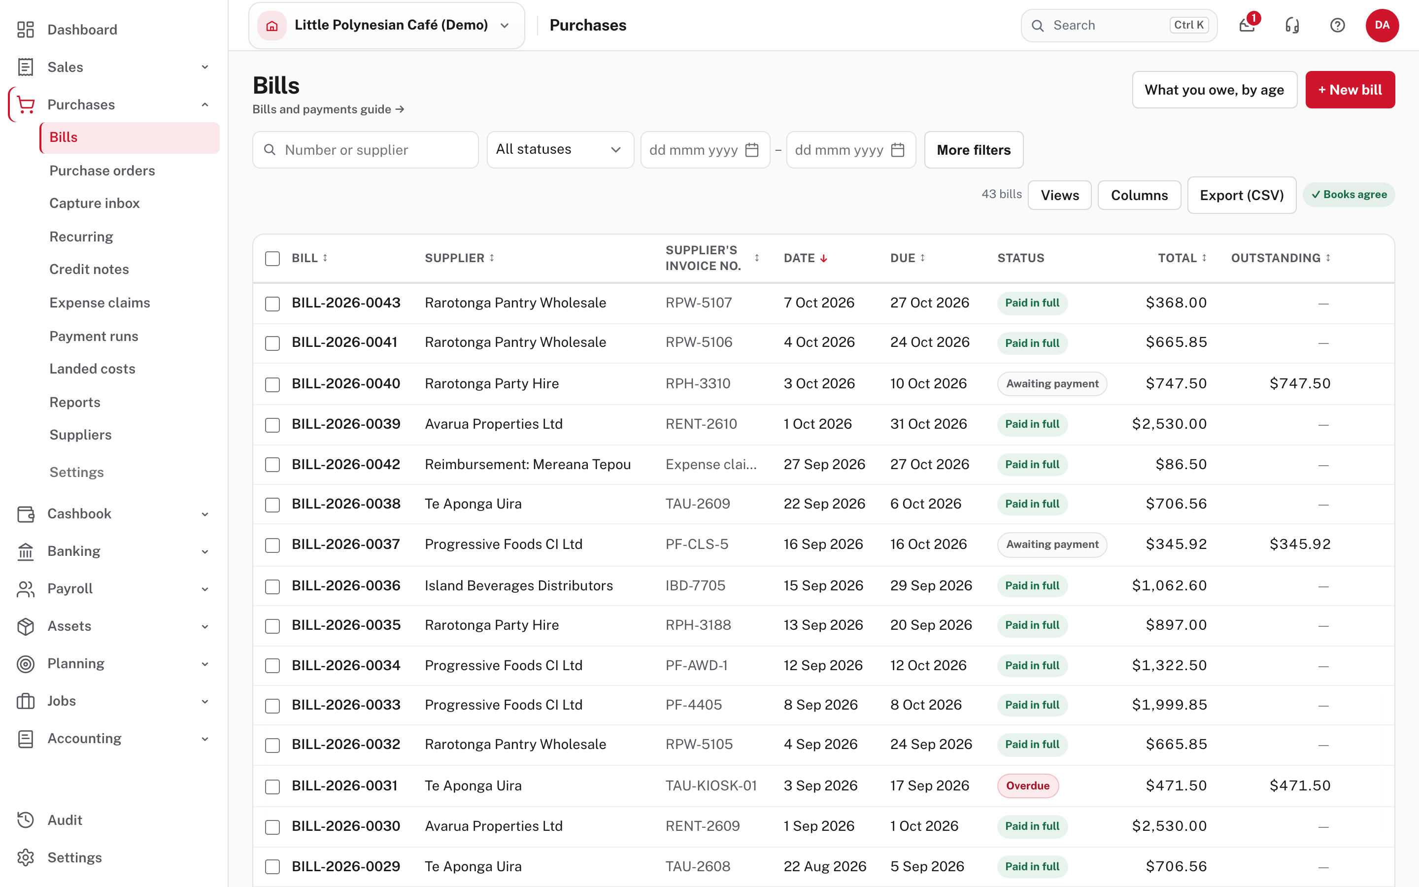Click the Audit history icon
1419x887 pixels.
[25, 820]
